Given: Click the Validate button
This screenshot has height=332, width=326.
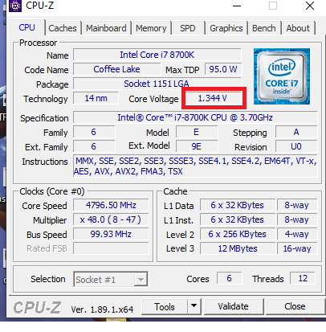Looking at the screenshot, I should 233,306.
